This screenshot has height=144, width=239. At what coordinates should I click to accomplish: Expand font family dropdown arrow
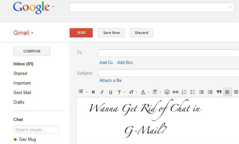tap(124, 92)
